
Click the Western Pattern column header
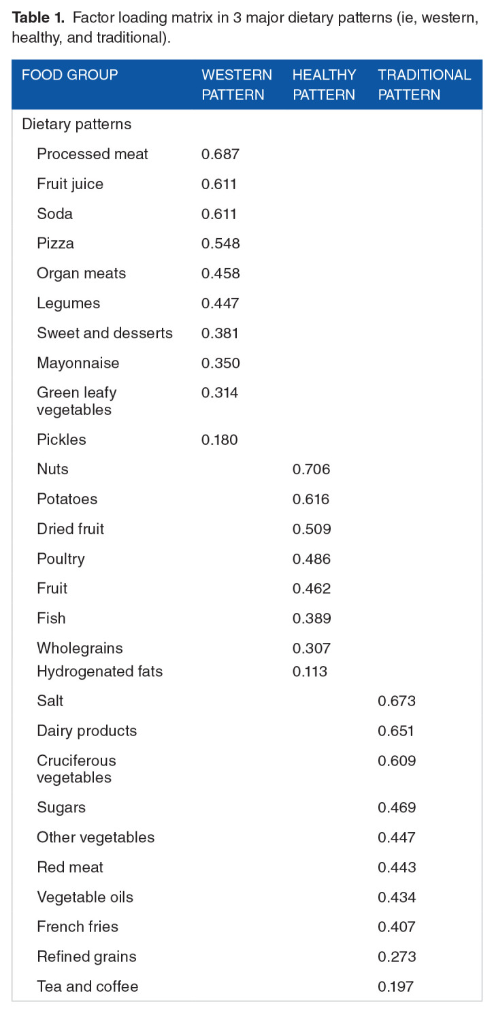coord(237,84)
